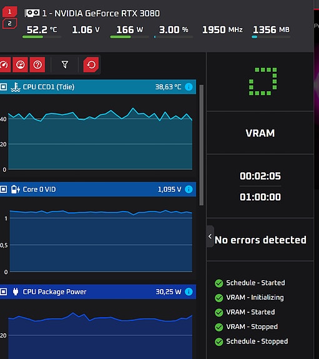The height and width of the screenshot is (359, 319).
Task: Click the red gauge icon with needle
Action: coord(4,65)
